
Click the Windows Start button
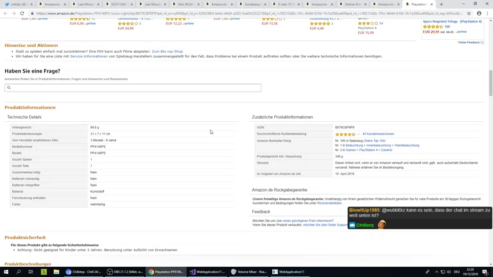6,272
